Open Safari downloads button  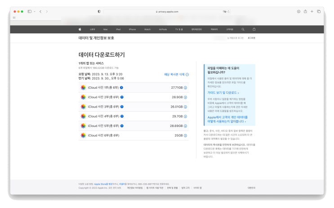[298, 12]
